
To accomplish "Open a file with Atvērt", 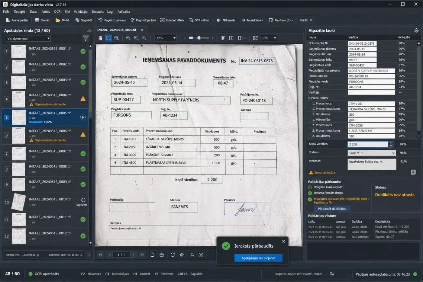I will (x=62, y=20).
